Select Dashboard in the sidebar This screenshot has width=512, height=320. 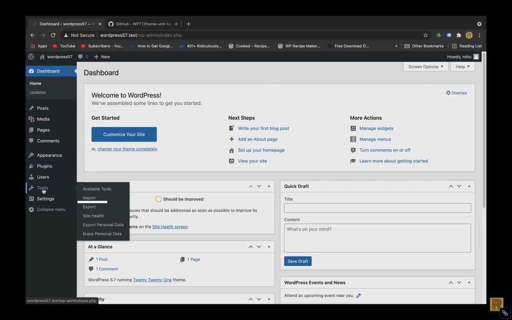click(48, 71)
